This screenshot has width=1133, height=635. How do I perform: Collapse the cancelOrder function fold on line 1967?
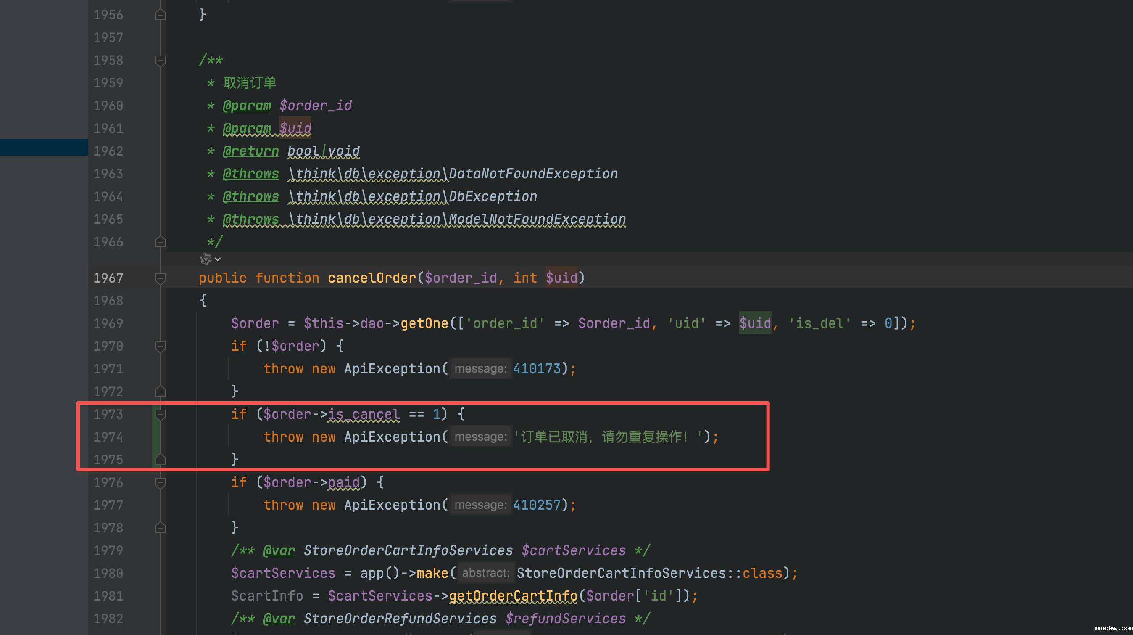coord(161,278)
